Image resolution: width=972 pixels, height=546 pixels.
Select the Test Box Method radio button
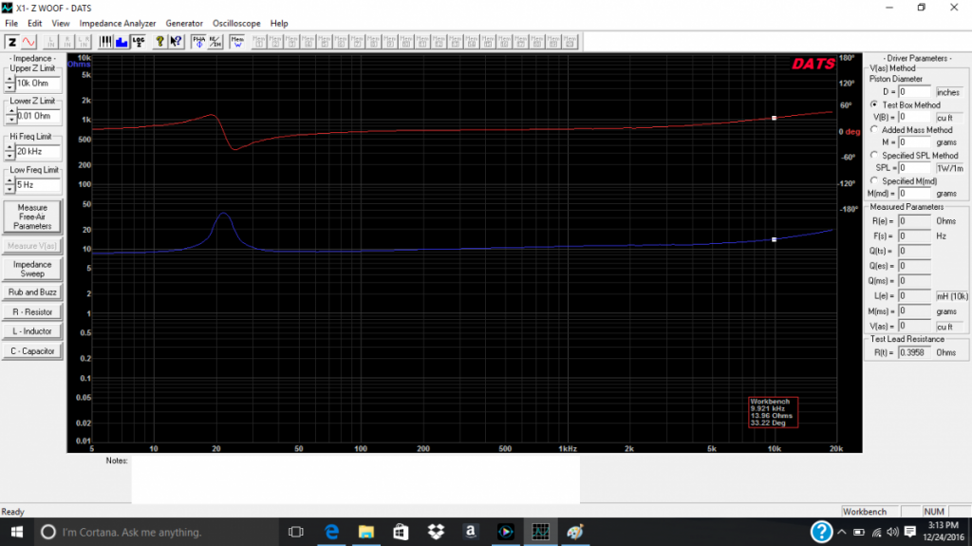pos(874,104)
